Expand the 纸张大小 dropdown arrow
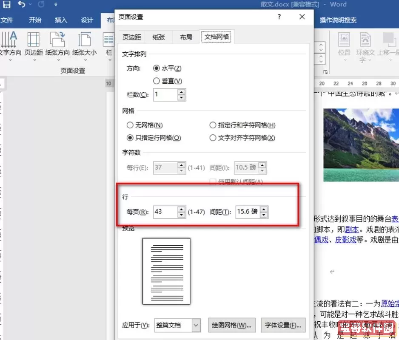Screen dimensions: 399x340 coord(85,60)
